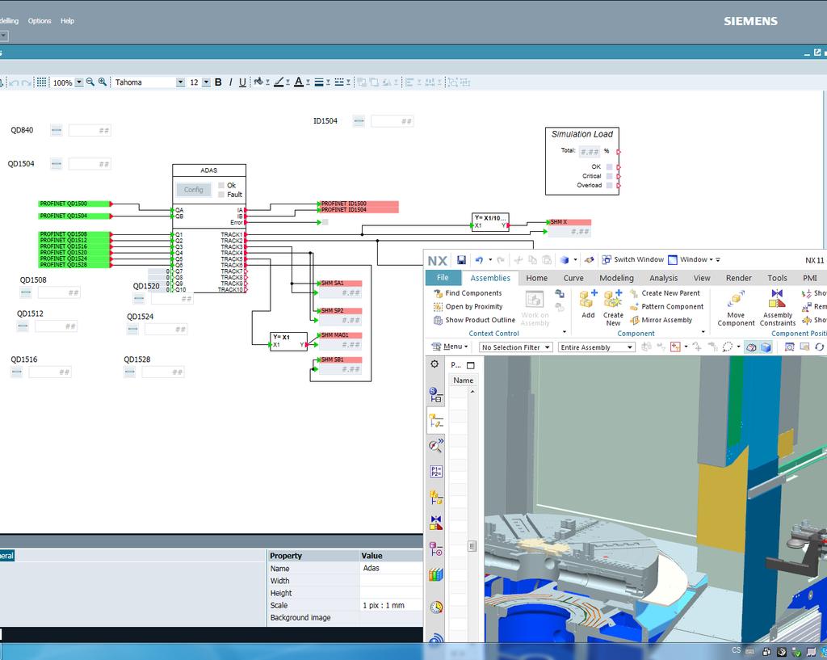Toggle OK indicator in Simulation Load
The height and width of the screenshot is (660, 827).
pos(609,166)
